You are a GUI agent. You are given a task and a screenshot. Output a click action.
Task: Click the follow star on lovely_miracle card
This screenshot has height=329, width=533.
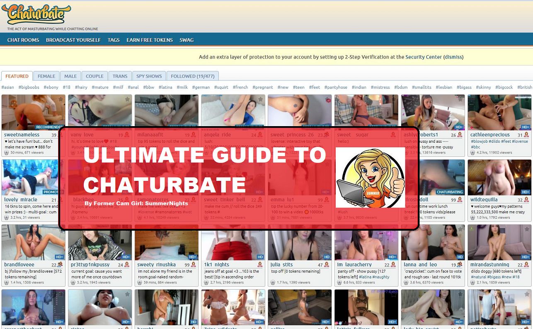click(x=61, y=164)
